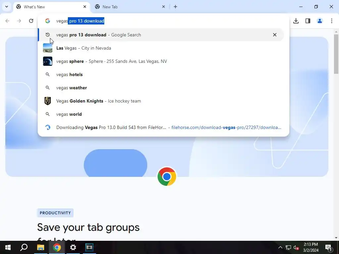Close the New Tab tab

point(164,7)
